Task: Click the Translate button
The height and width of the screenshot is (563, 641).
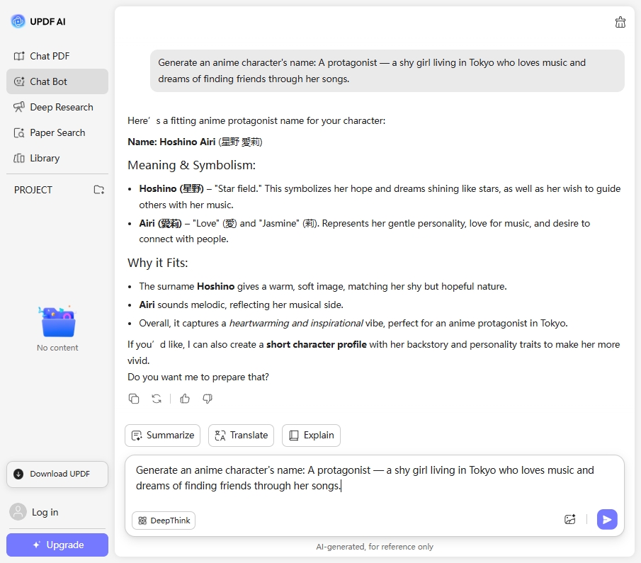Action: [241, 436]
